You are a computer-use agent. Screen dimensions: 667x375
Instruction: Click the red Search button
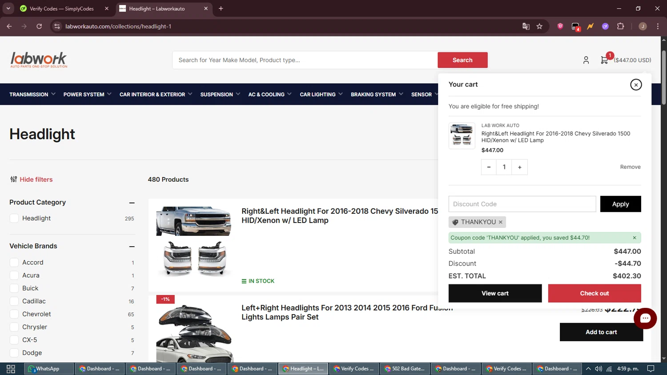[462, 60]
